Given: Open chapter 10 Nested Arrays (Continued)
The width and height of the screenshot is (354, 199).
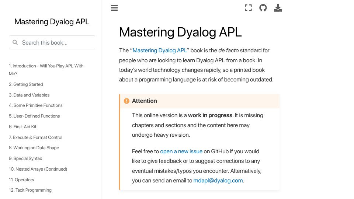Looking at the screenshot, I should pos(38,169).
